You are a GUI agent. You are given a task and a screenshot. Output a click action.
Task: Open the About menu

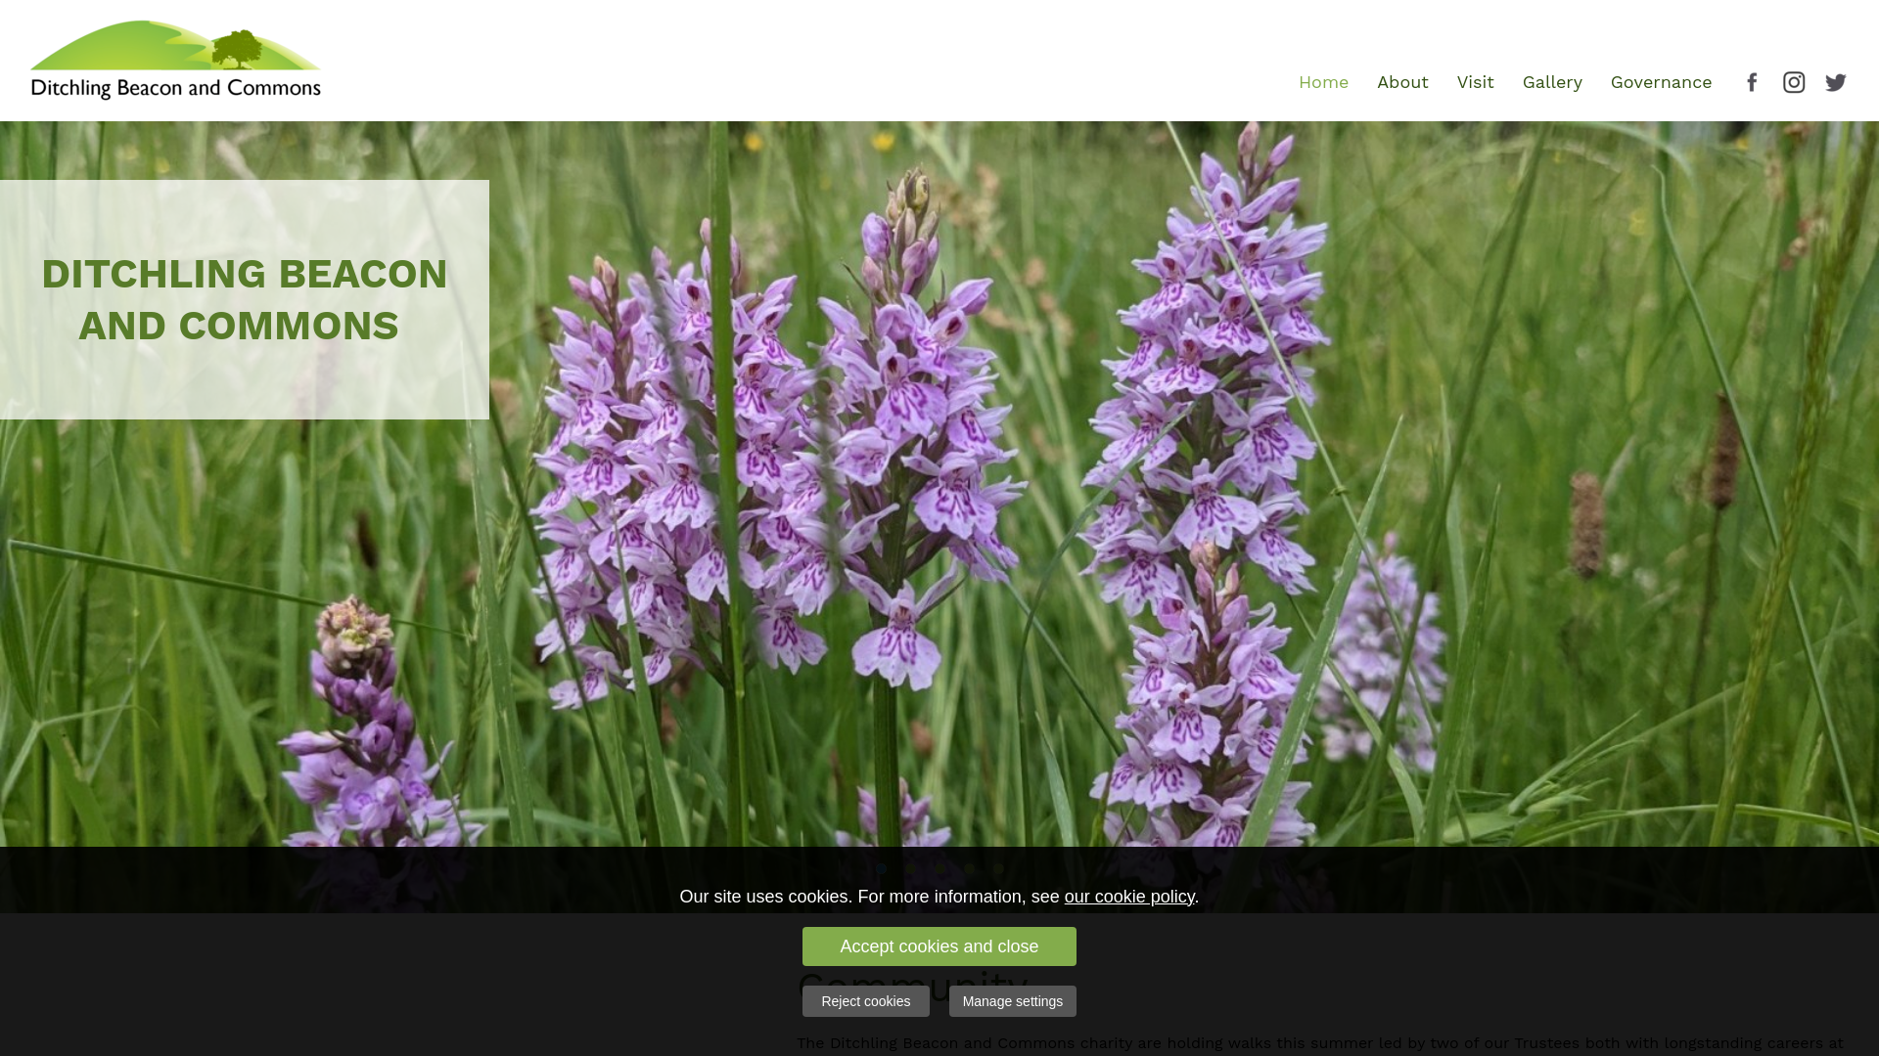[1402, 82]
